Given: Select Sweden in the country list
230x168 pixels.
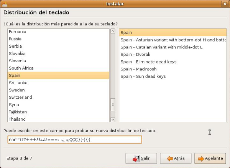Looking at the screenshot, I should [x=17, y=90].
